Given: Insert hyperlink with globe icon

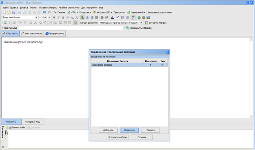Looking at the screenshot, I should [139, 18].
